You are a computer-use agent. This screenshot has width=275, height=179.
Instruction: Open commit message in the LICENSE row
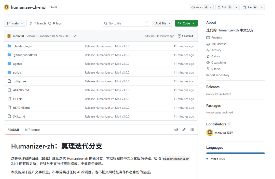[x=107, y=99]
